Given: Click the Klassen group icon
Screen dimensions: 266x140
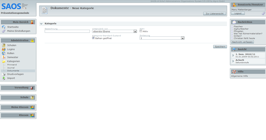Looking at the screenshot, I should [32, 115].
